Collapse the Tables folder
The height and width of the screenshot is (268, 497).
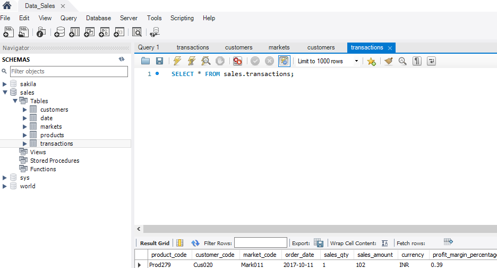click(x=15, y=101)
